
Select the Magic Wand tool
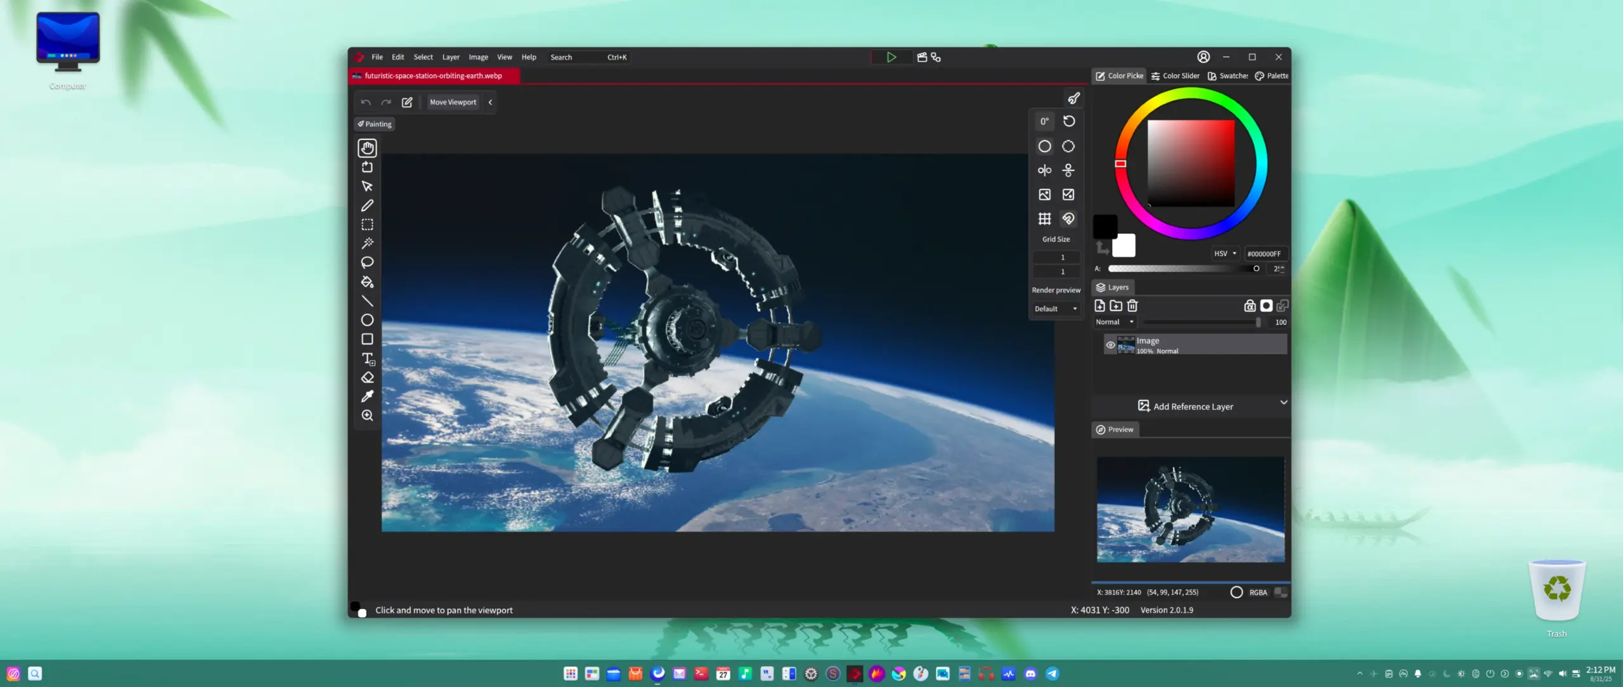[x=367, y=243]
